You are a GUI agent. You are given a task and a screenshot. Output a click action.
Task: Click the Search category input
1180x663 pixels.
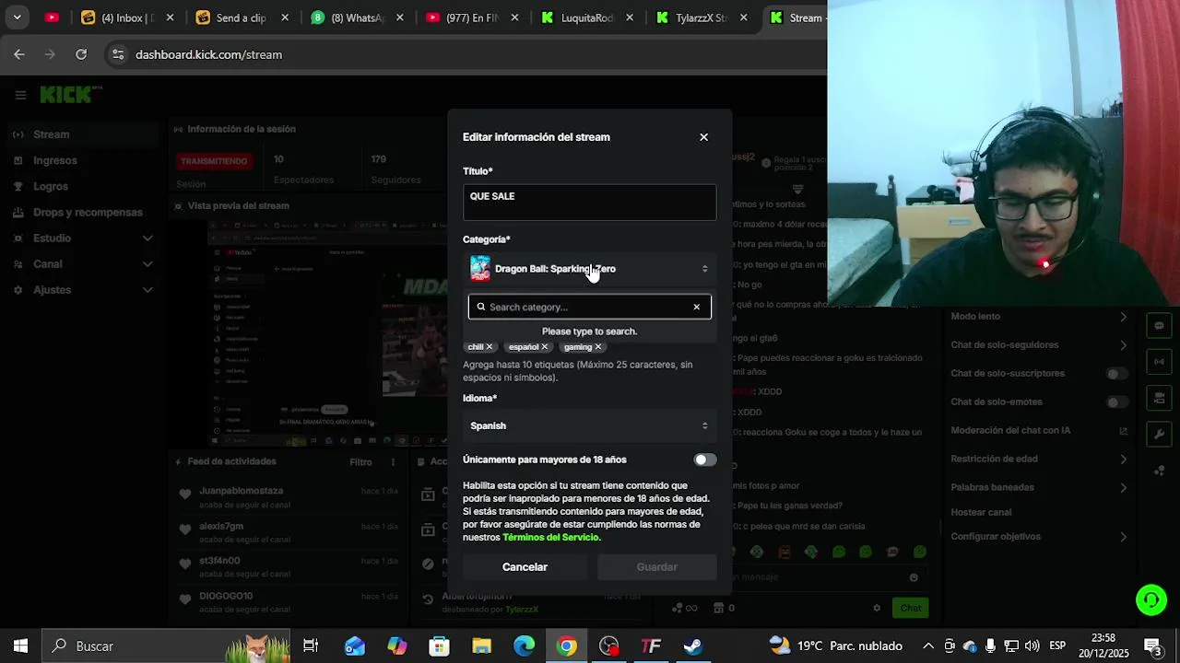click(x=590, y=307)
